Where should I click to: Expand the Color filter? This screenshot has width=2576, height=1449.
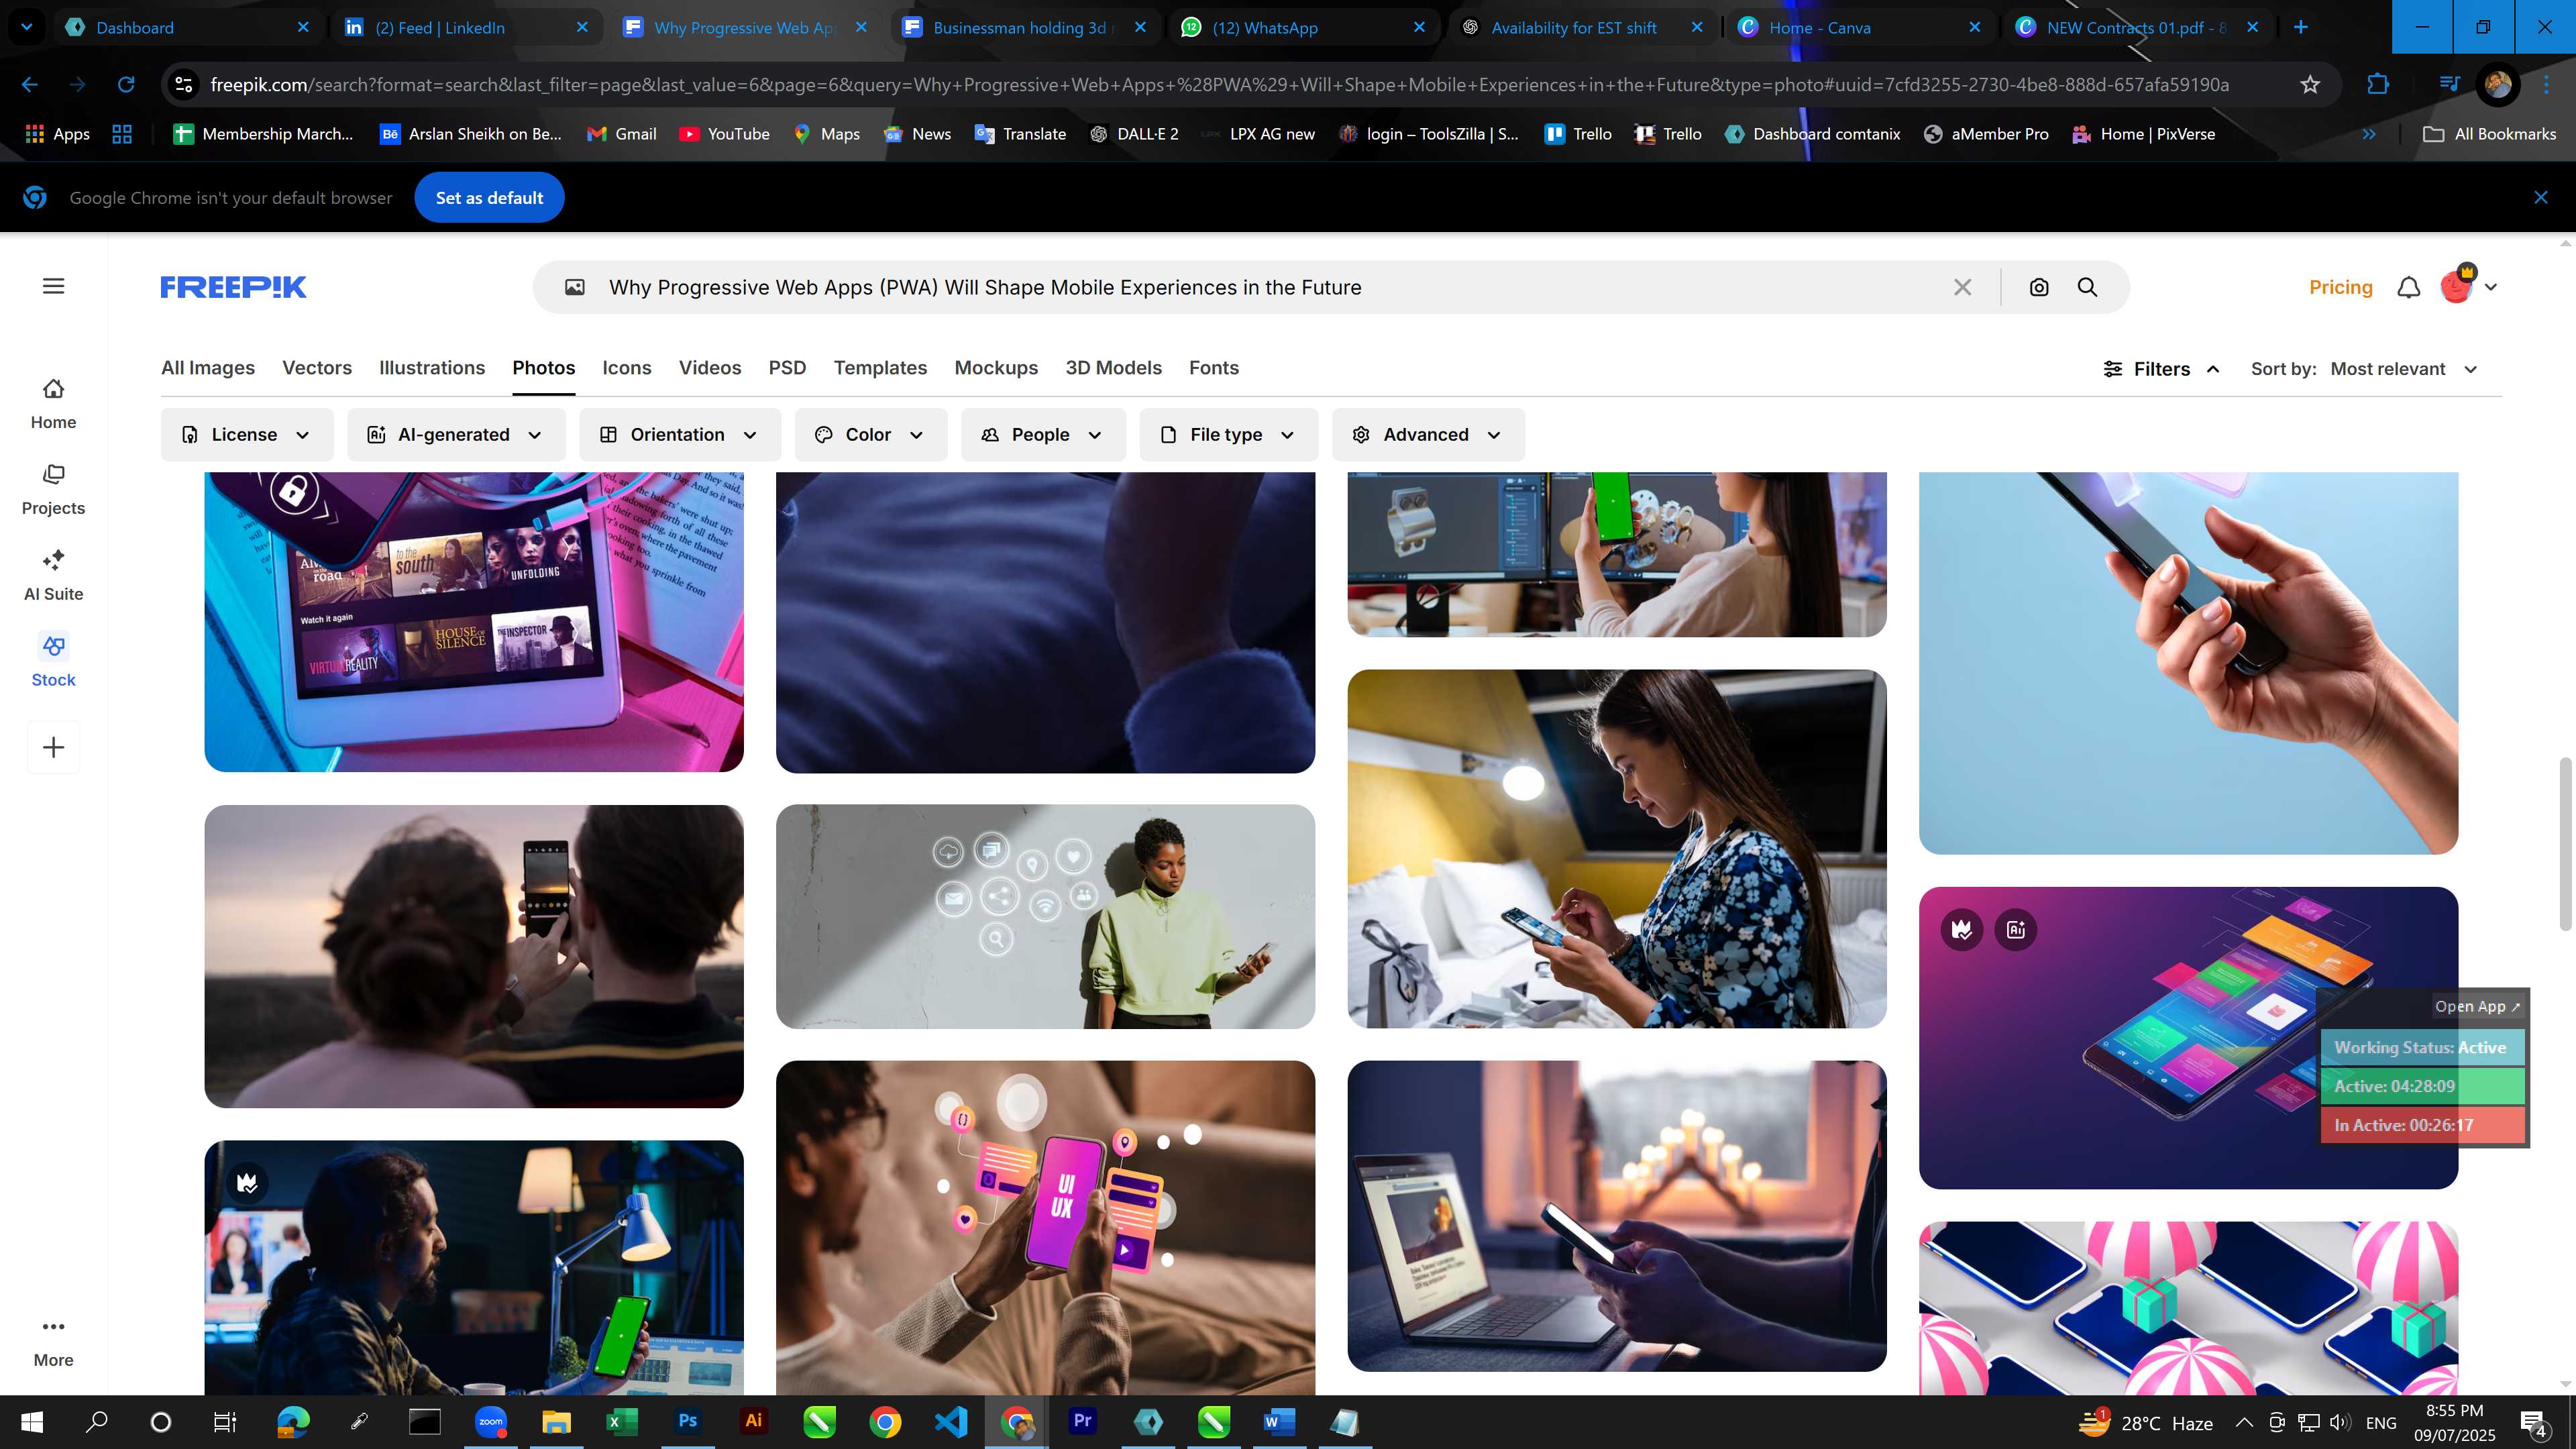(870, 434)
